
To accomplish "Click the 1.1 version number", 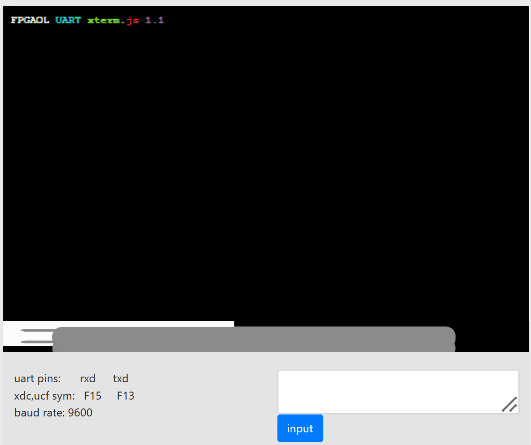I will pos(154,20).
